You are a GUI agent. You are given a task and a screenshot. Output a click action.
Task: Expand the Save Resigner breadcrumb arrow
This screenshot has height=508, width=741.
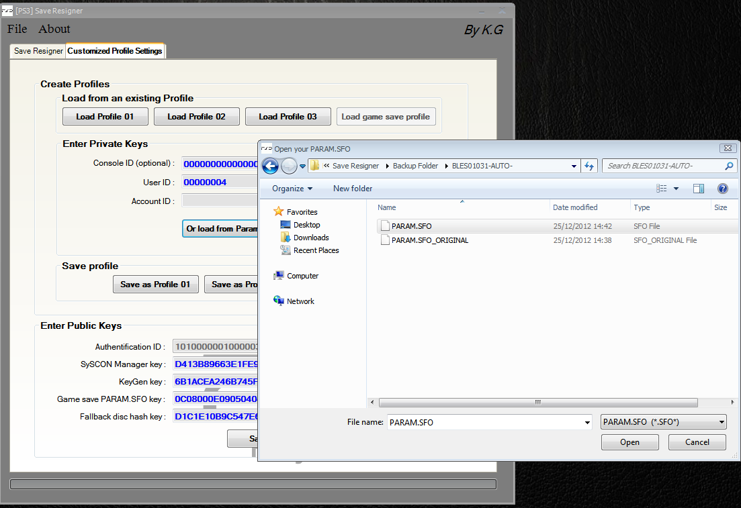point(388,166)
